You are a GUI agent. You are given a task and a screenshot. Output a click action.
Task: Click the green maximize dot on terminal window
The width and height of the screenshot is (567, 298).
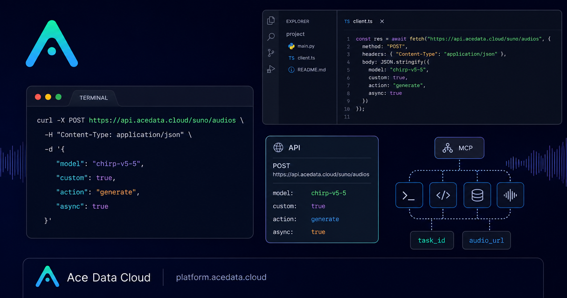coord(58,97)
